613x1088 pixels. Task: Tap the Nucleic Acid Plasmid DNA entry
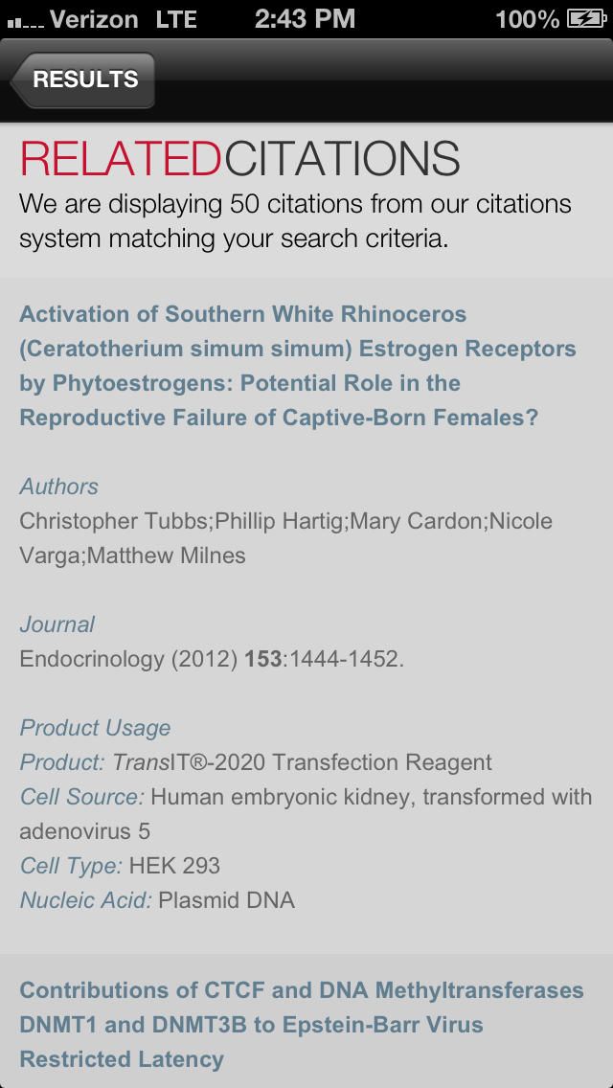click(157, 900)
